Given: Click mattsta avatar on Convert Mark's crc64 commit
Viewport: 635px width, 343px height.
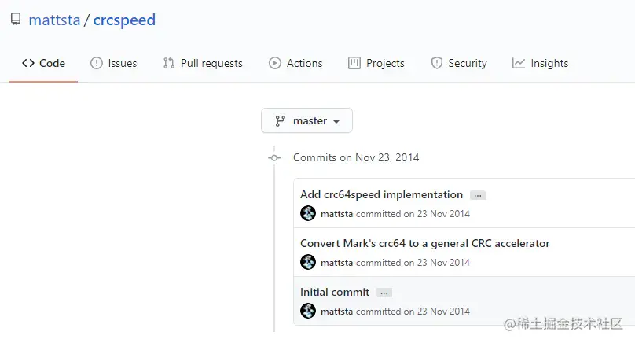Looking at the screenshot, I should coord(308,263).
